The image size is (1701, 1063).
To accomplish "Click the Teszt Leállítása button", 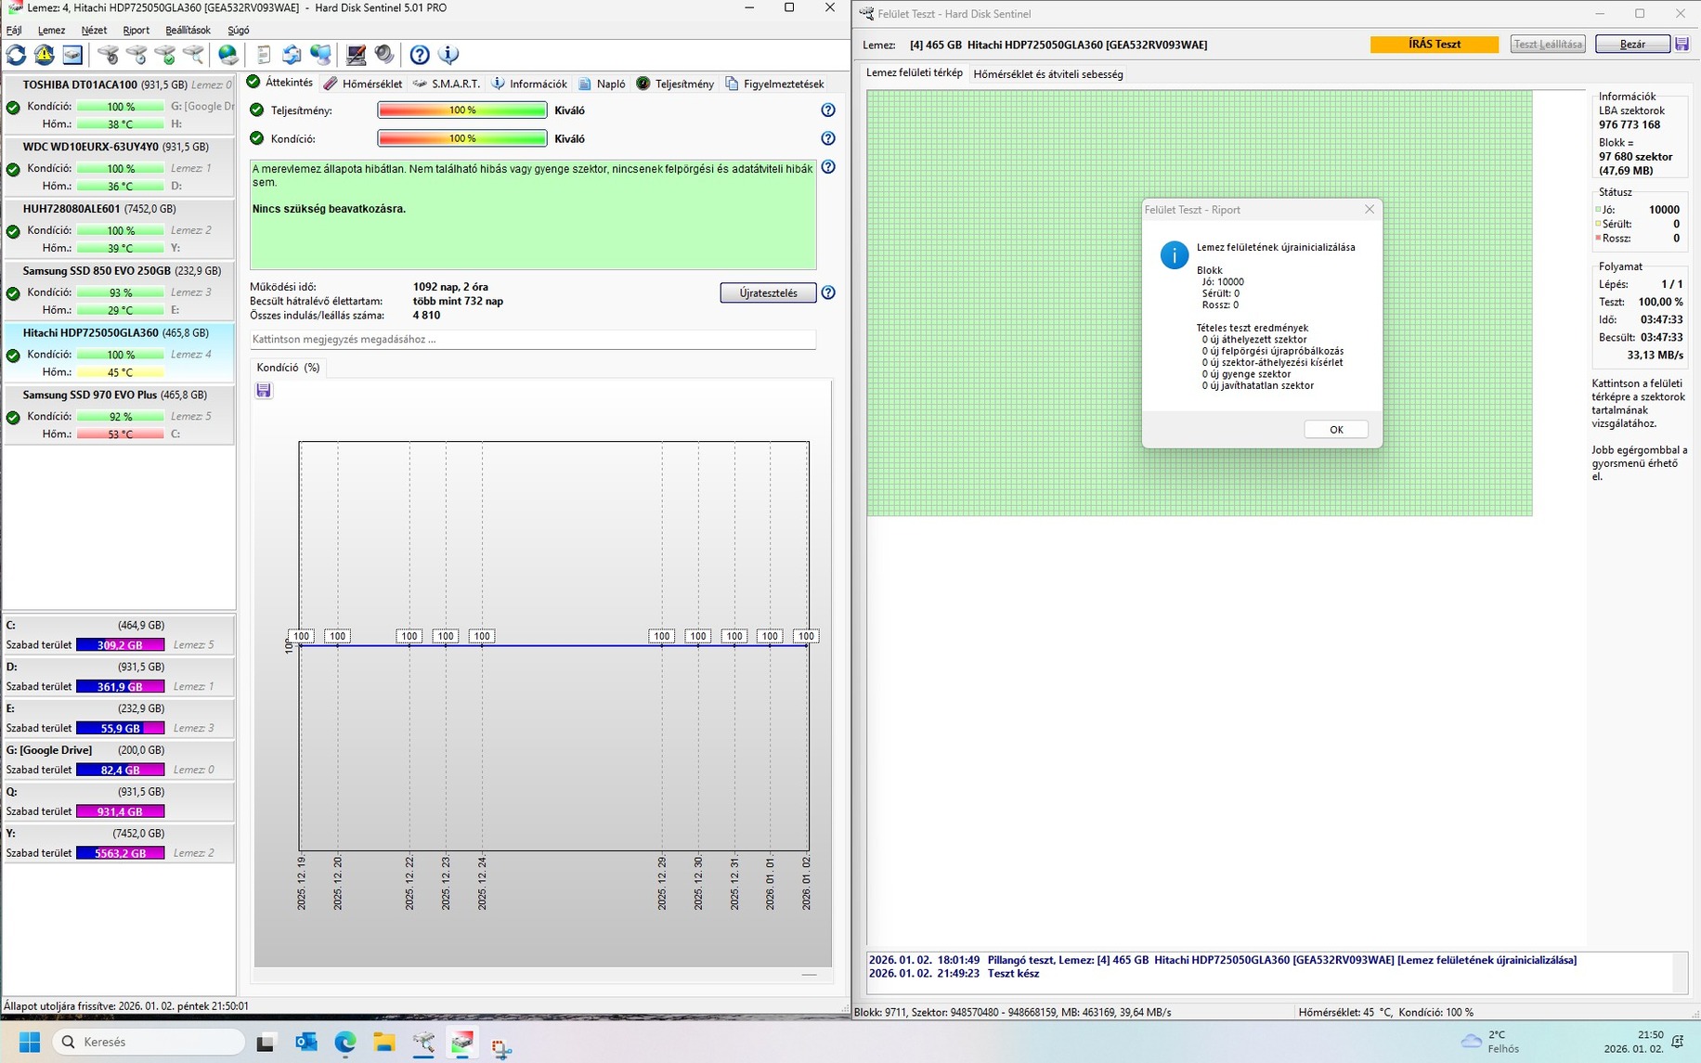I will (1548, 45).
